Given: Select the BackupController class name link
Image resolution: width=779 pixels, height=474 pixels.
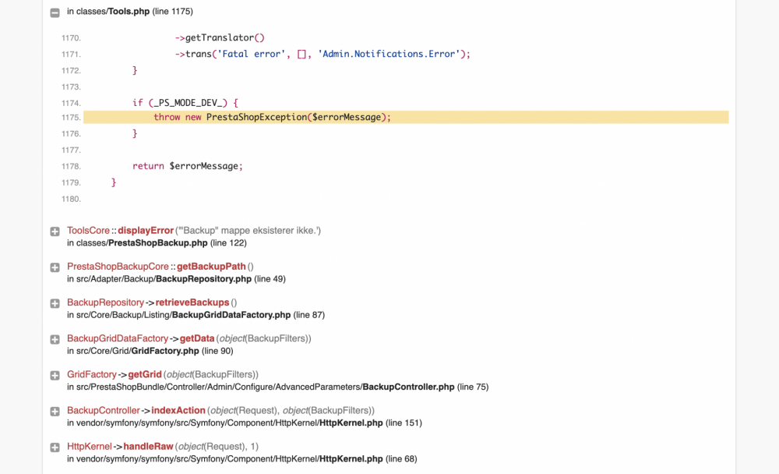Looking at the screenshot, I should tap(104, 410).
